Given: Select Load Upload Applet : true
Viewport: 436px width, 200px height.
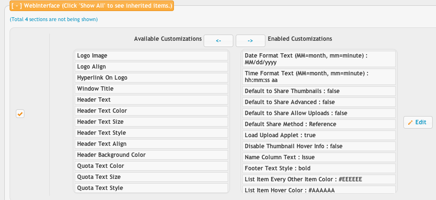Looking at the screenshot, I should tap(319, 135).
